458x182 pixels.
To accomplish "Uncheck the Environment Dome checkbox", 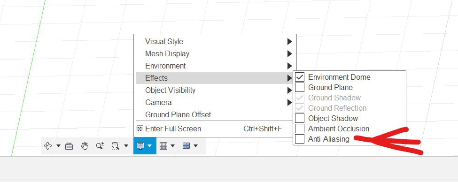I will pyautogui.click(x=300, y=77).
